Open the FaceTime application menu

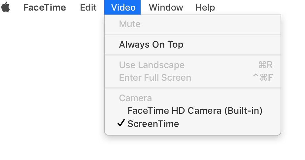pos(45,7)
